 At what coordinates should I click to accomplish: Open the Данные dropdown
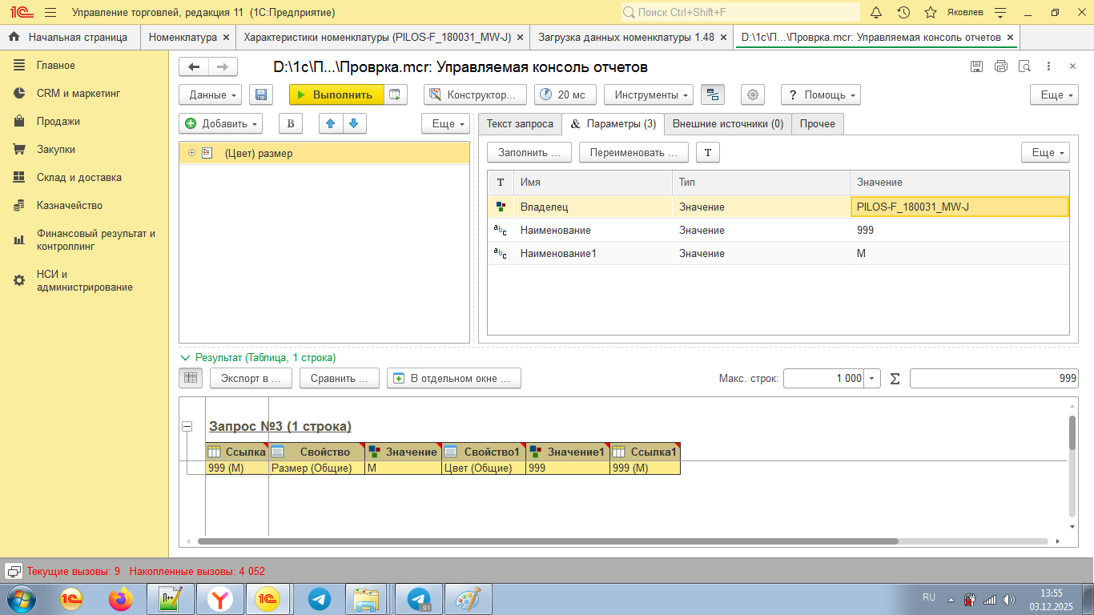click(211, 94)
